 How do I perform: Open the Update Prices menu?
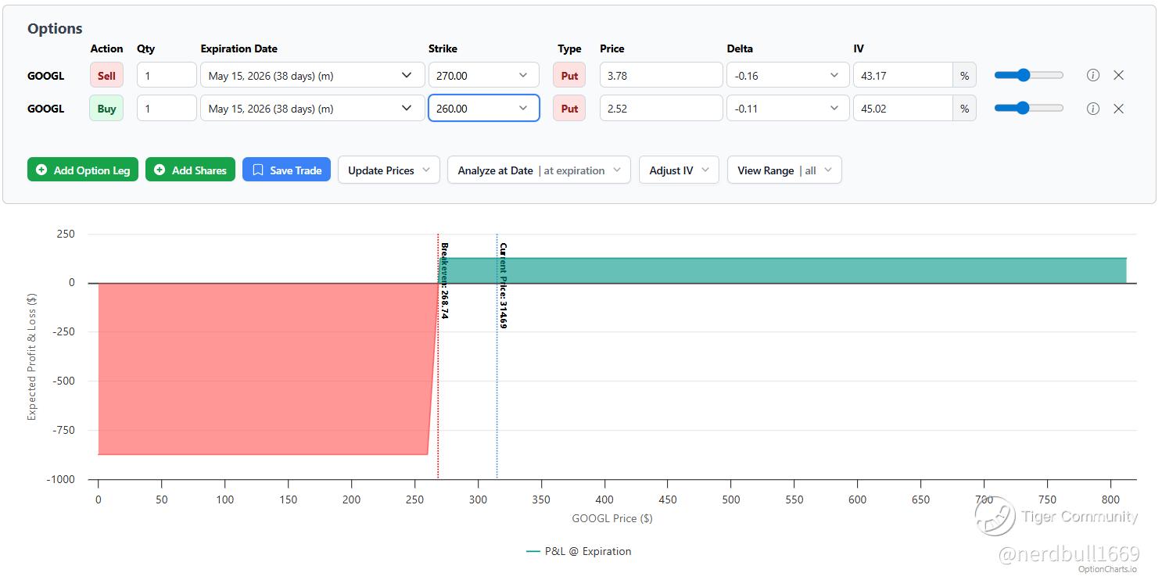point(389,170)
